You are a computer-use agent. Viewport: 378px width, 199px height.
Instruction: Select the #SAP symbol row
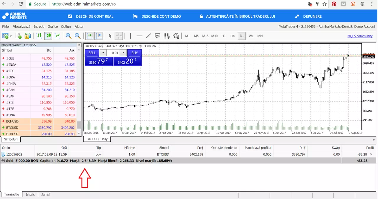(39, 96)
